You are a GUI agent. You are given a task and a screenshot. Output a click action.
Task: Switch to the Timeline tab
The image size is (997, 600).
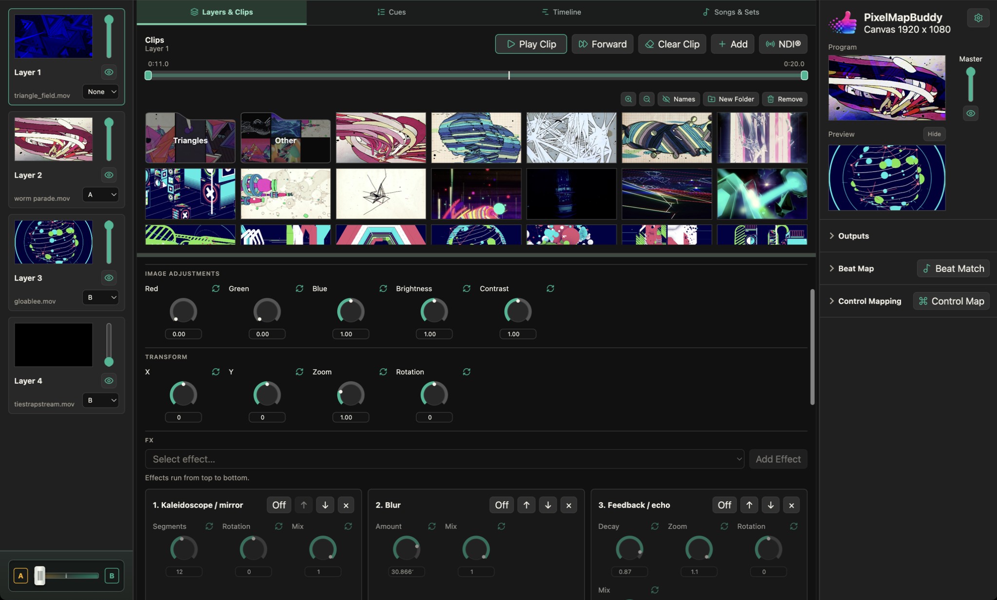(x=561, y=12)
